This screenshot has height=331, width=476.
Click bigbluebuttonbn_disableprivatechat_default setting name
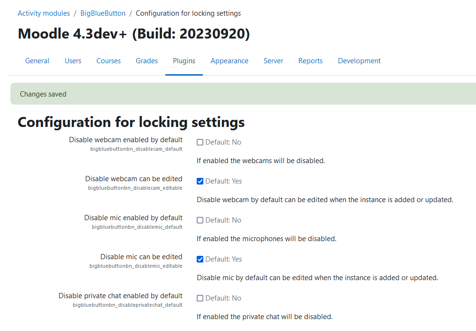point(127,305)
